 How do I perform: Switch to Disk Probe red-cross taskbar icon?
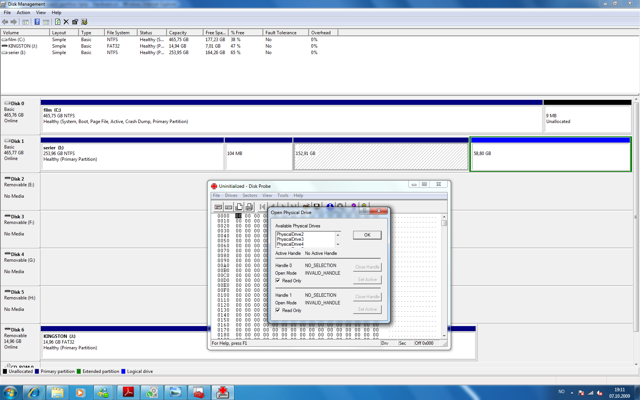223,392
